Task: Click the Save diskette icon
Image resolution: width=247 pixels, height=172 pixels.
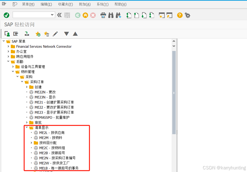Action: point(67,15)
